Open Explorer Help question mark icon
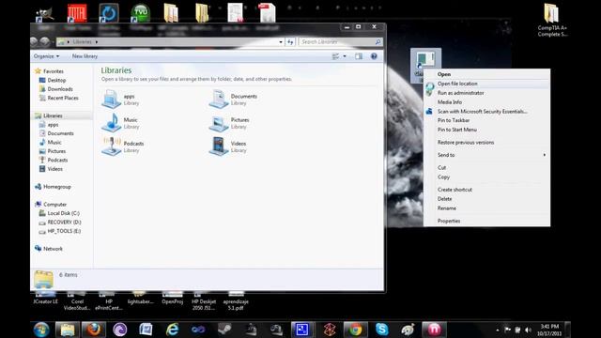601x338 pixels. point(374,56)
